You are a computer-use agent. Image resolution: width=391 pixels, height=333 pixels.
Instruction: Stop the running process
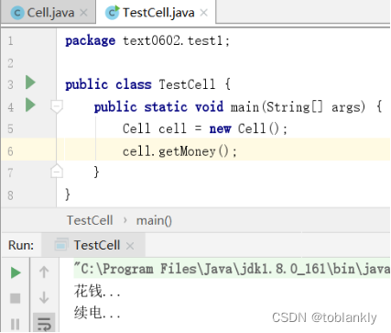(16, 298)
